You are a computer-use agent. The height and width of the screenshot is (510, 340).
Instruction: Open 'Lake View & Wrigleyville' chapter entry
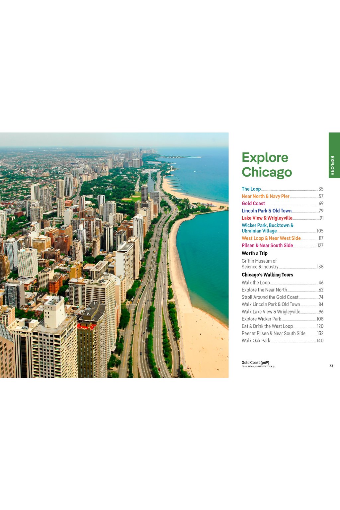[x=282, y=218]
